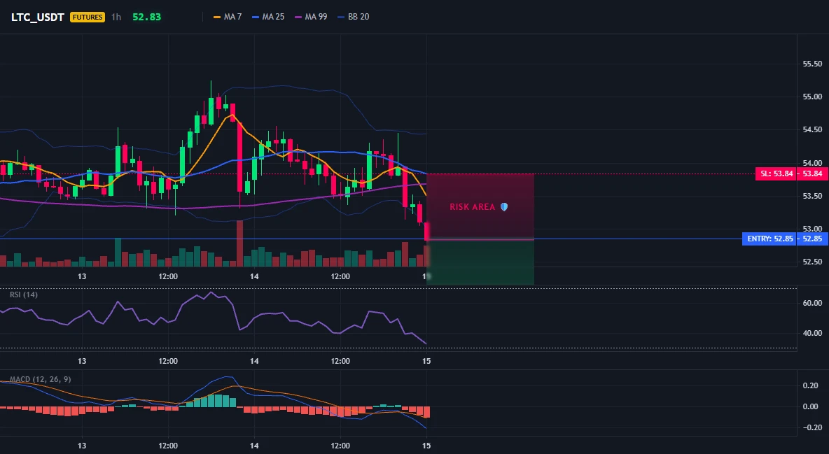Viewport: 829px width, 454px height.
Task: Click the RSI 60.00 axis label
Action: (812, 304)
